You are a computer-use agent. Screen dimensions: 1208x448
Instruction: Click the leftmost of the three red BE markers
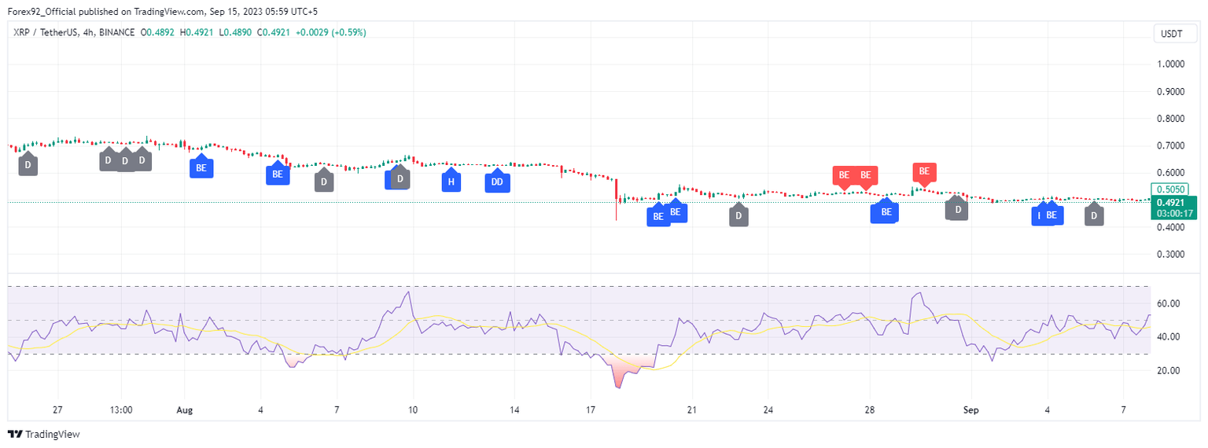(844, 176)
